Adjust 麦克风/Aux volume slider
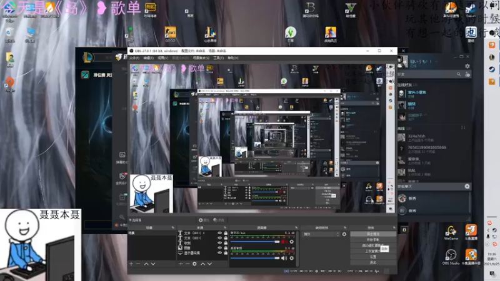 255,242
